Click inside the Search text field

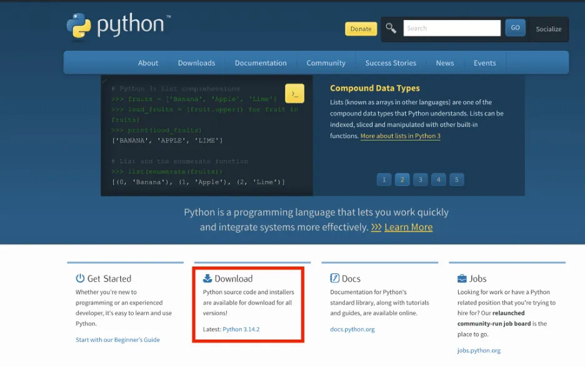click(x=451, y=28)
